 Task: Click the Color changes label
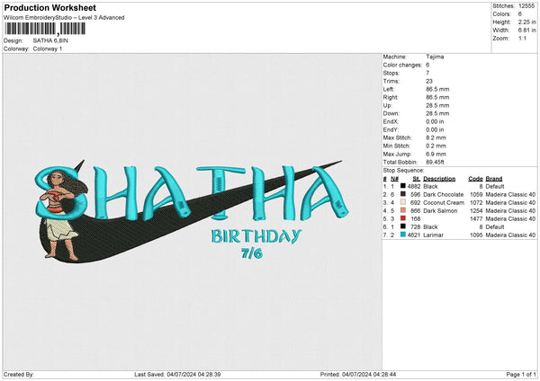[402, 65]
